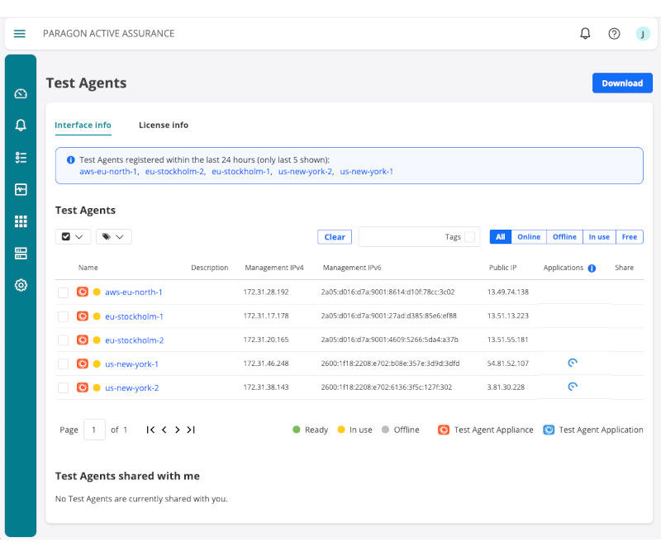Open the Test Agents sidebar icon

tap(21, 254)
